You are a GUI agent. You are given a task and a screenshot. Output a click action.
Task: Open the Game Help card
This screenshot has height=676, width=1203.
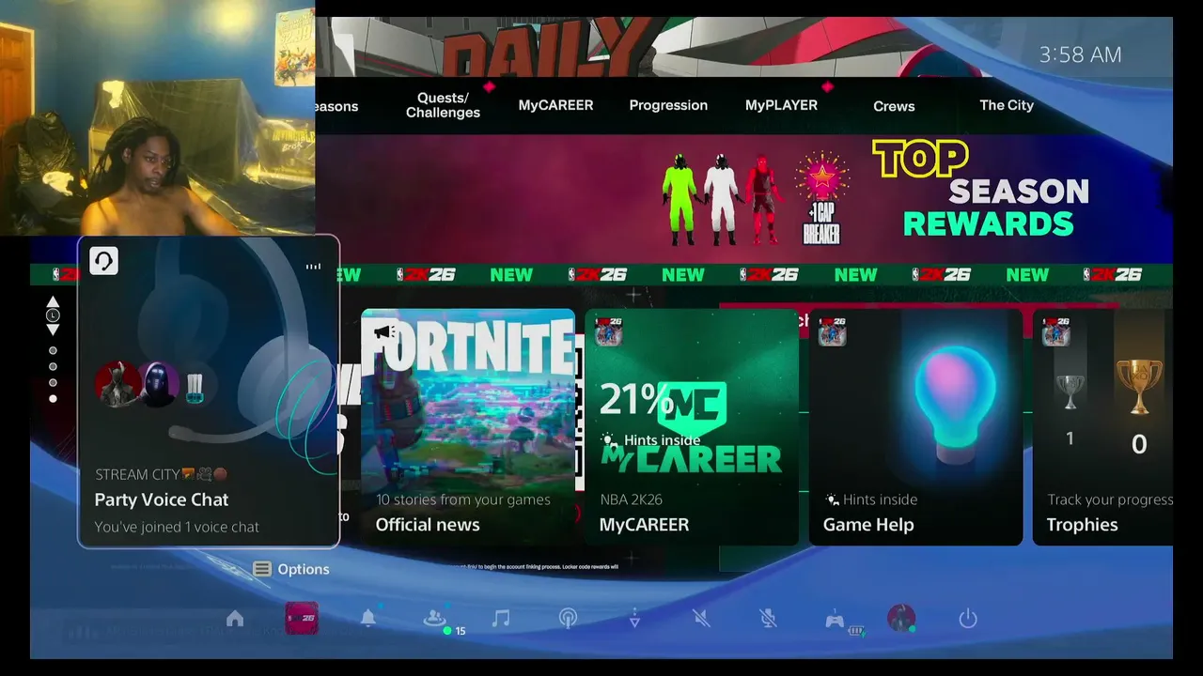tap(915, 426)
